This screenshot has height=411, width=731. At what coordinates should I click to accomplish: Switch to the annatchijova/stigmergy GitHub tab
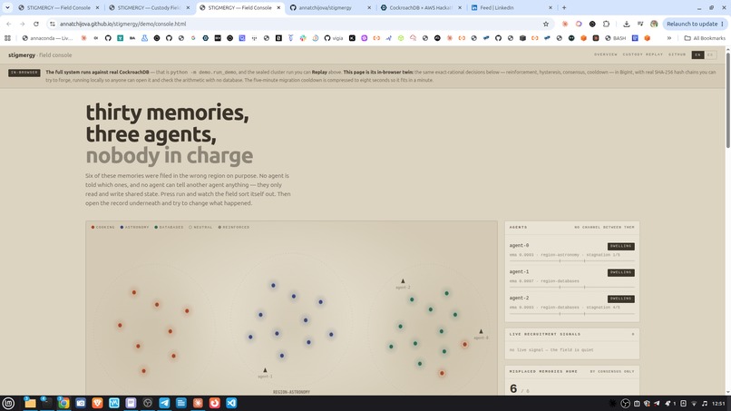[330, 7]
